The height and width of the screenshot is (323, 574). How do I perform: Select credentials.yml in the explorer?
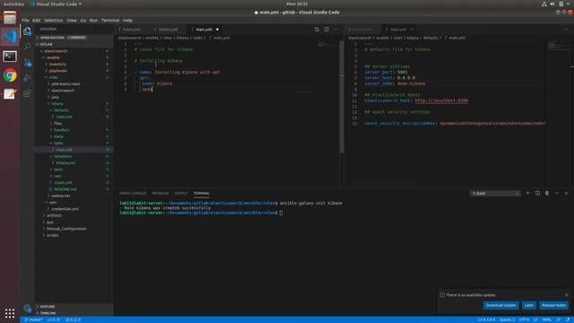[65, 209]
